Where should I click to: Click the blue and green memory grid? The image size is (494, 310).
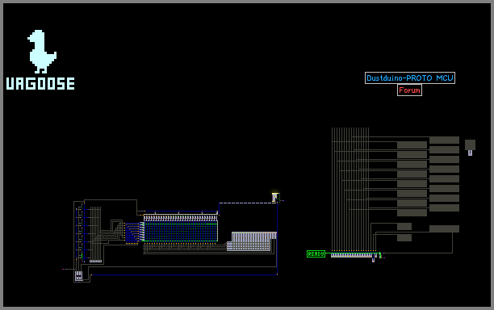(x=181, y=232)
